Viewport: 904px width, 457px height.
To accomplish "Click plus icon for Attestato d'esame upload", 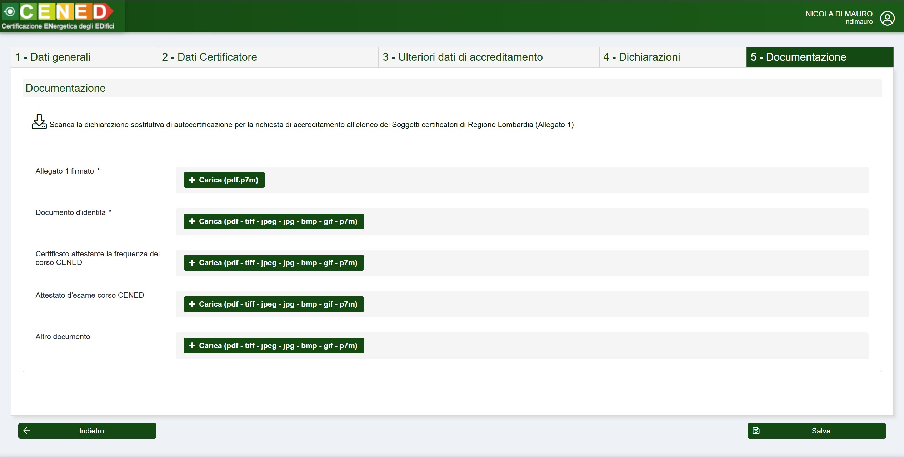I will click(192, 304).
